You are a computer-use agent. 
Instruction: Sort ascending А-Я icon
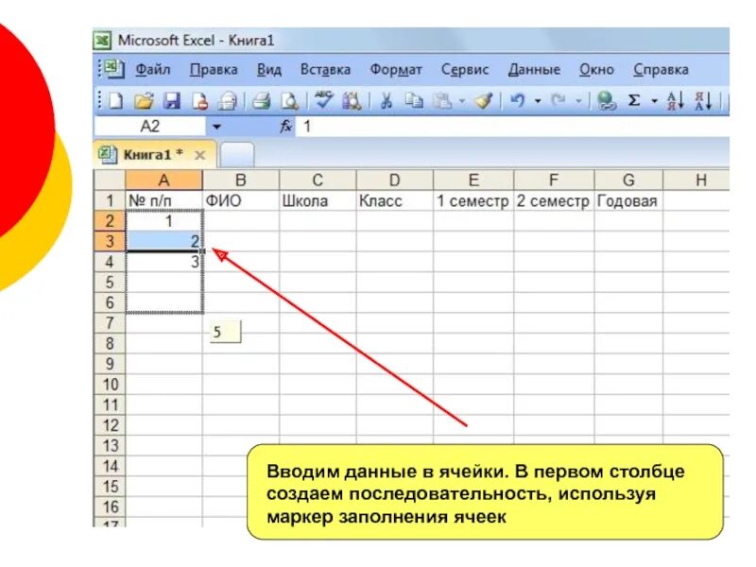675,101
